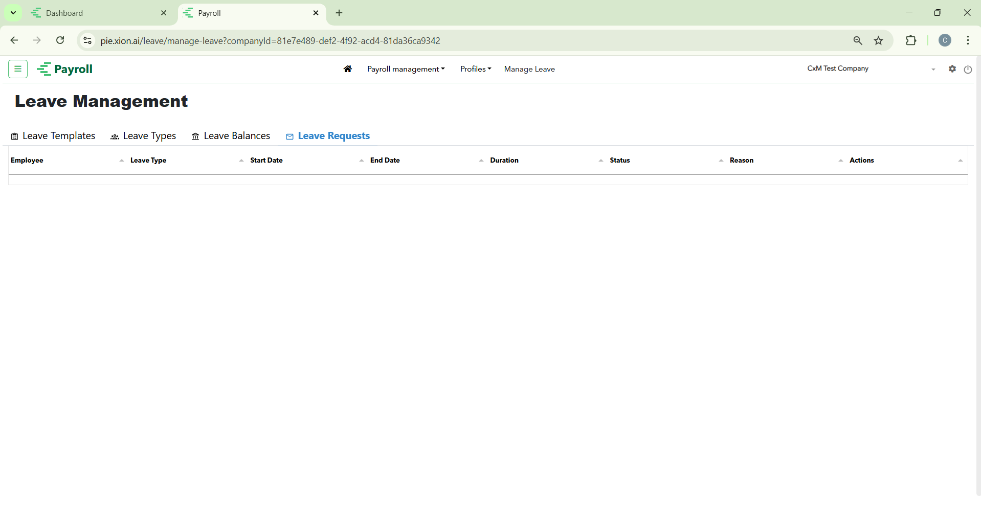Image resolution: width=981 pixels, height=520 pixels.
Task: Click the home icon in navbar
Action: [x=348, y=69]
